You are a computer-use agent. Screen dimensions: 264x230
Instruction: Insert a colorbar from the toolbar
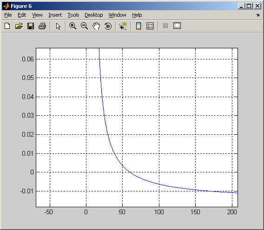pos(139,26)
